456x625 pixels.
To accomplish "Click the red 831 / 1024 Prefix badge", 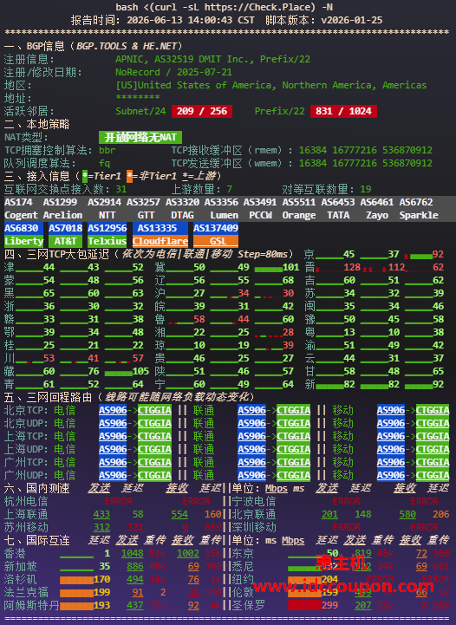I will point(343,111).
